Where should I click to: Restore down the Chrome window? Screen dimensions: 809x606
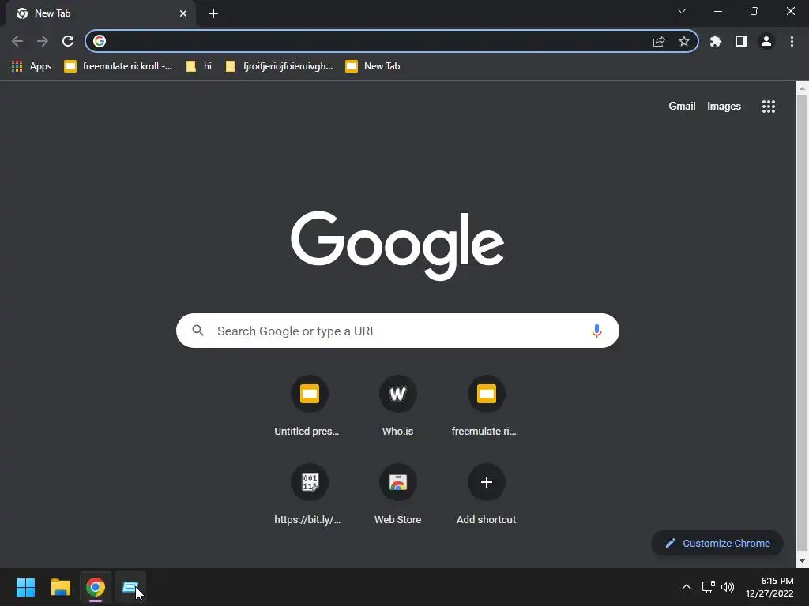pyautogui.click(x=754, y=11)
